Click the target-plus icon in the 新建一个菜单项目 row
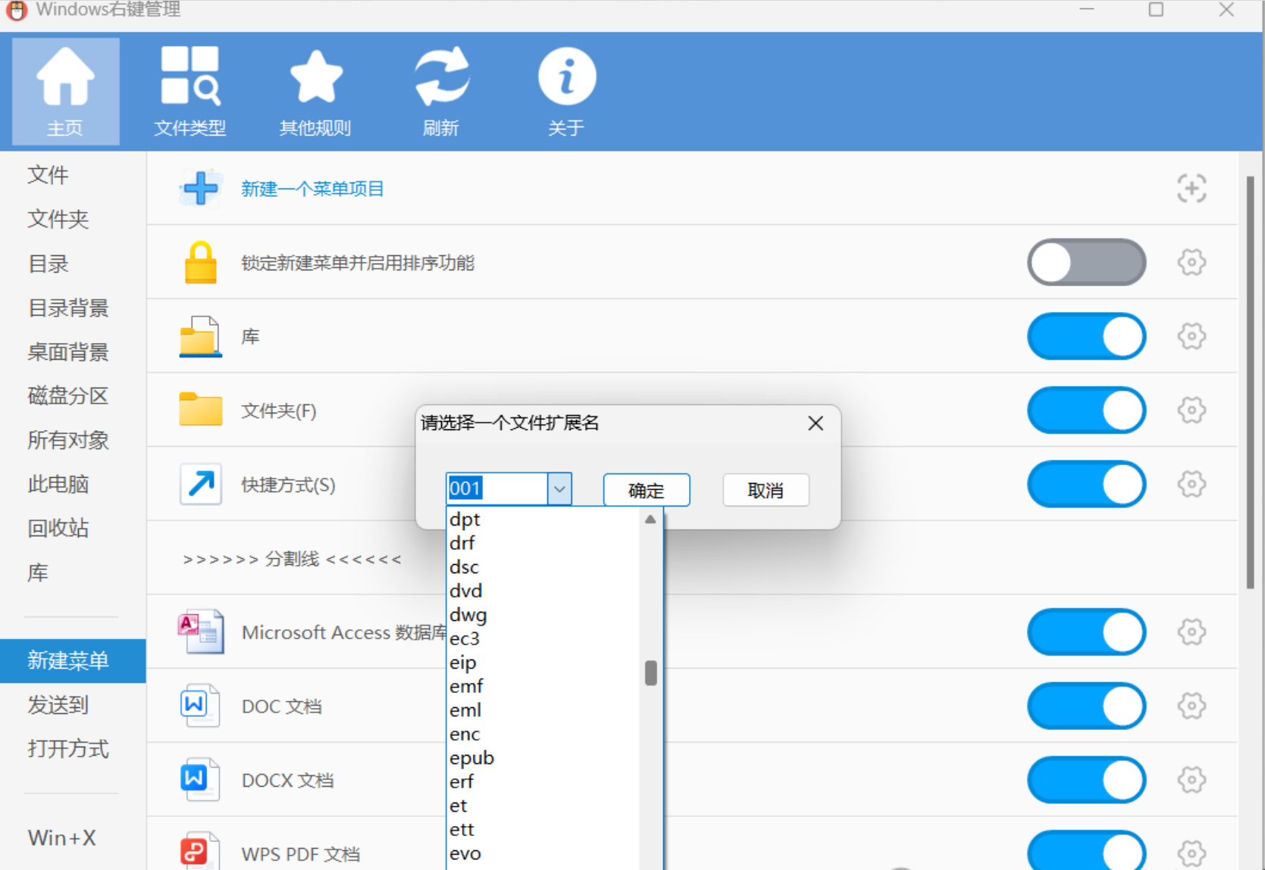Viewport: 1265px width, 870px height. pos(1191,188)
